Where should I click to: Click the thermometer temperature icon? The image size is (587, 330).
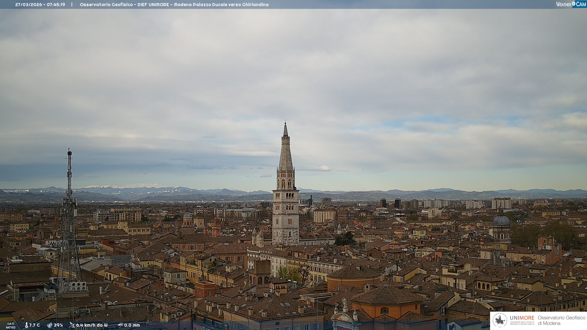pyautogui.click(x=27, y=325)
